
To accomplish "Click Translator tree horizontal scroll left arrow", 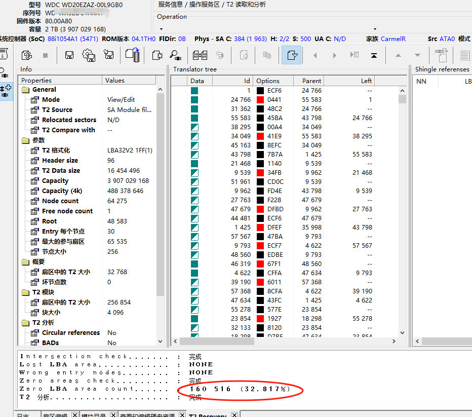I will 176,341.
